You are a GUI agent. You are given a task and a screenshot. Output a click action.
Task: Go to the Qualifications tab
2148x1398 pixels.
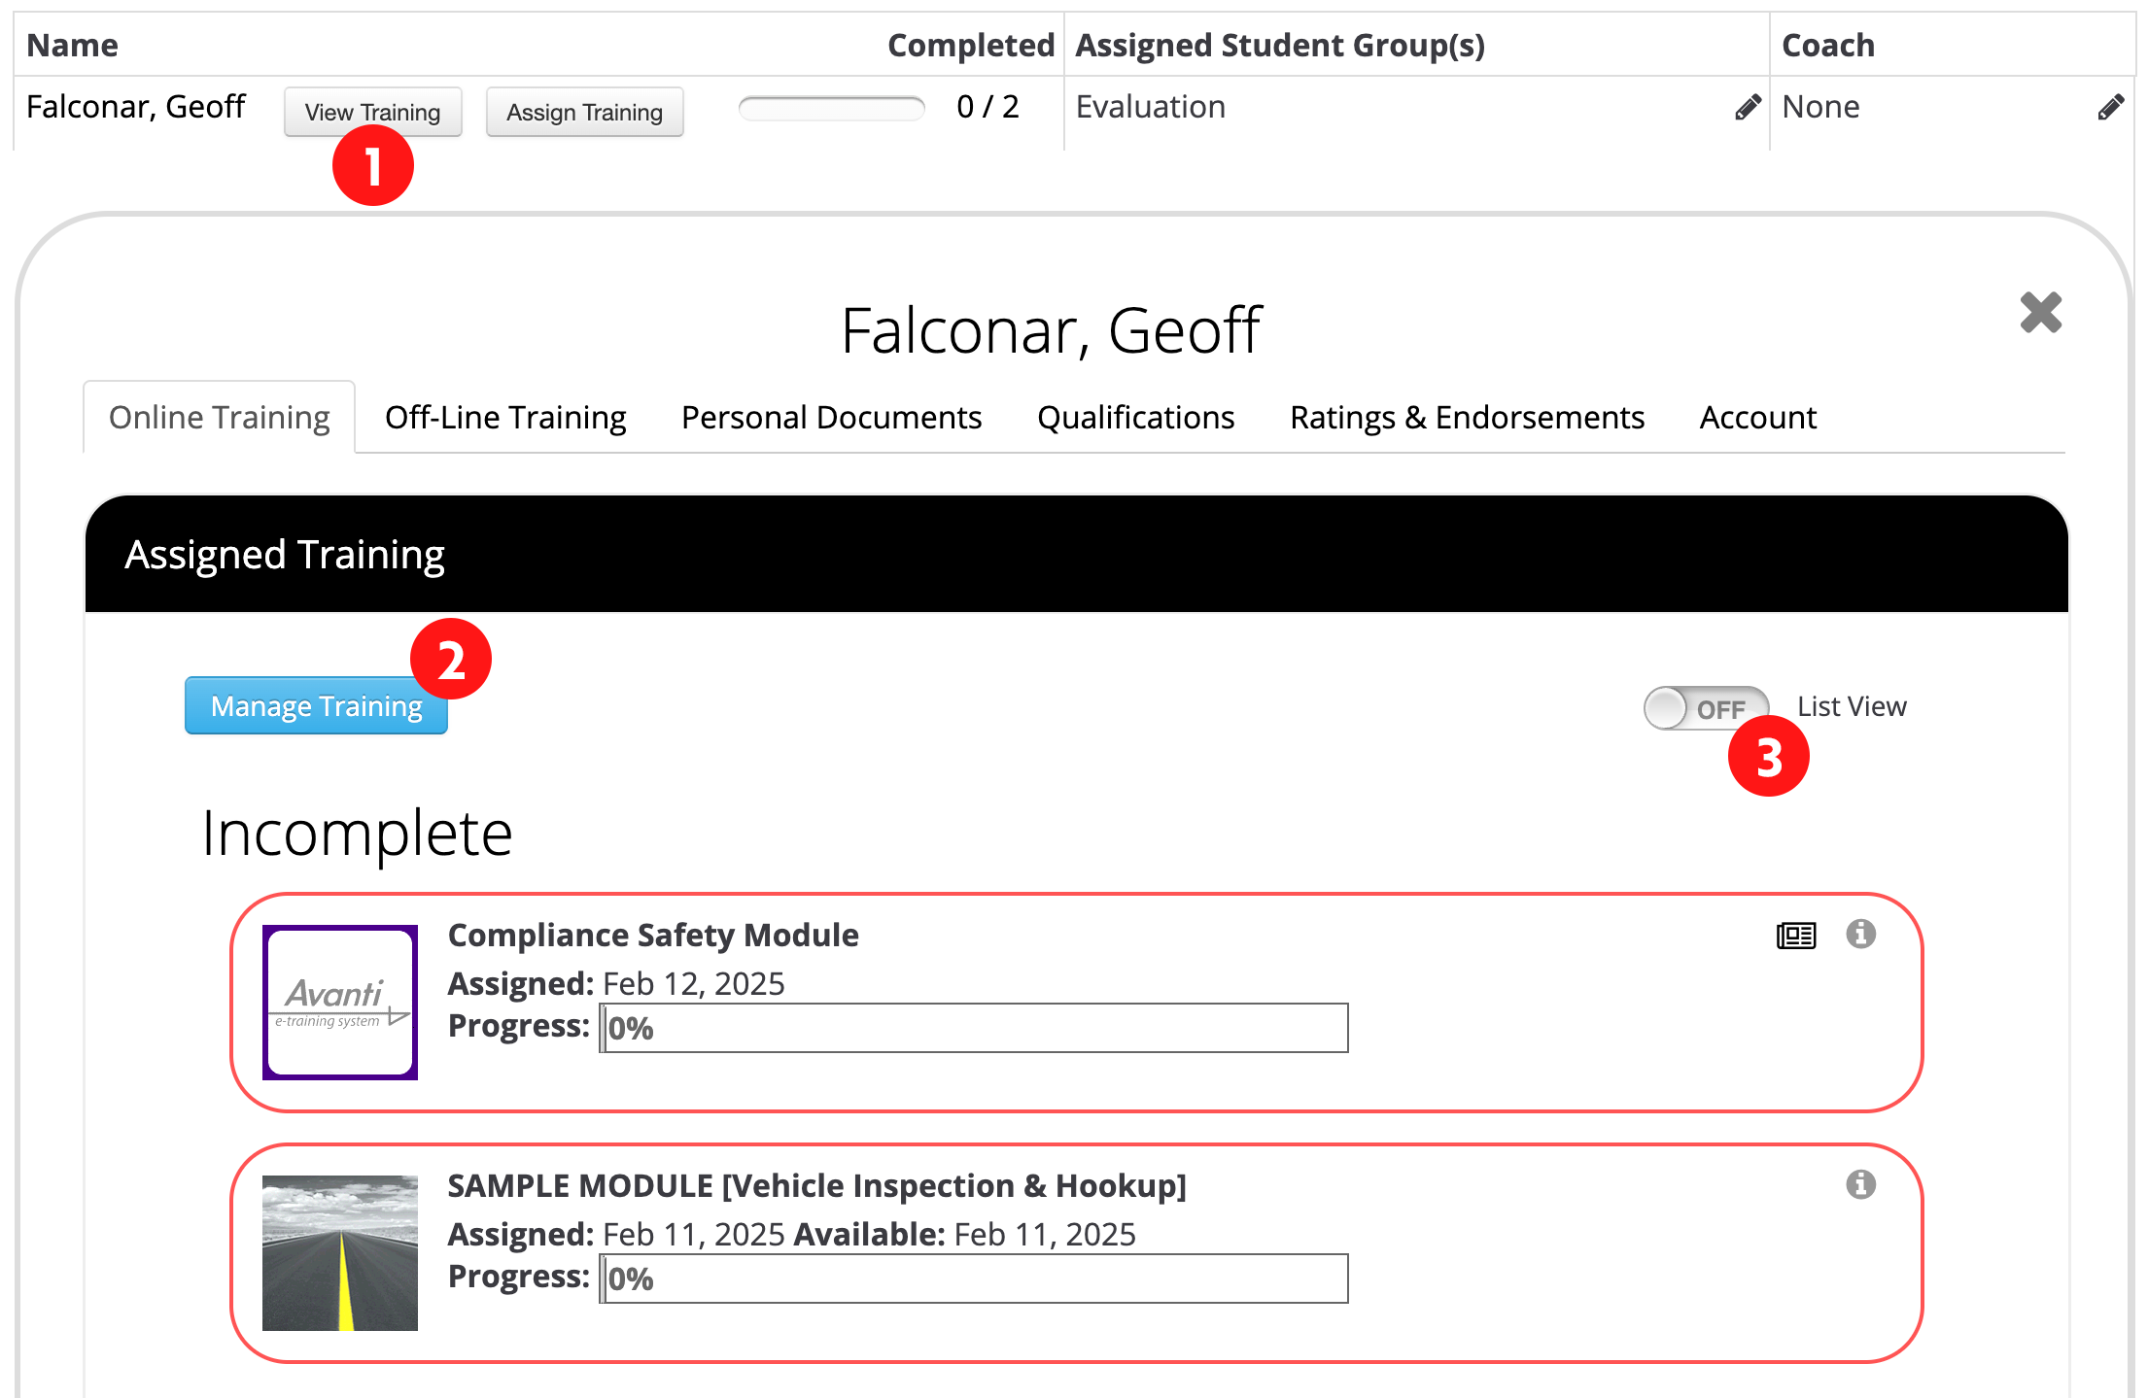click(1135, 418)
